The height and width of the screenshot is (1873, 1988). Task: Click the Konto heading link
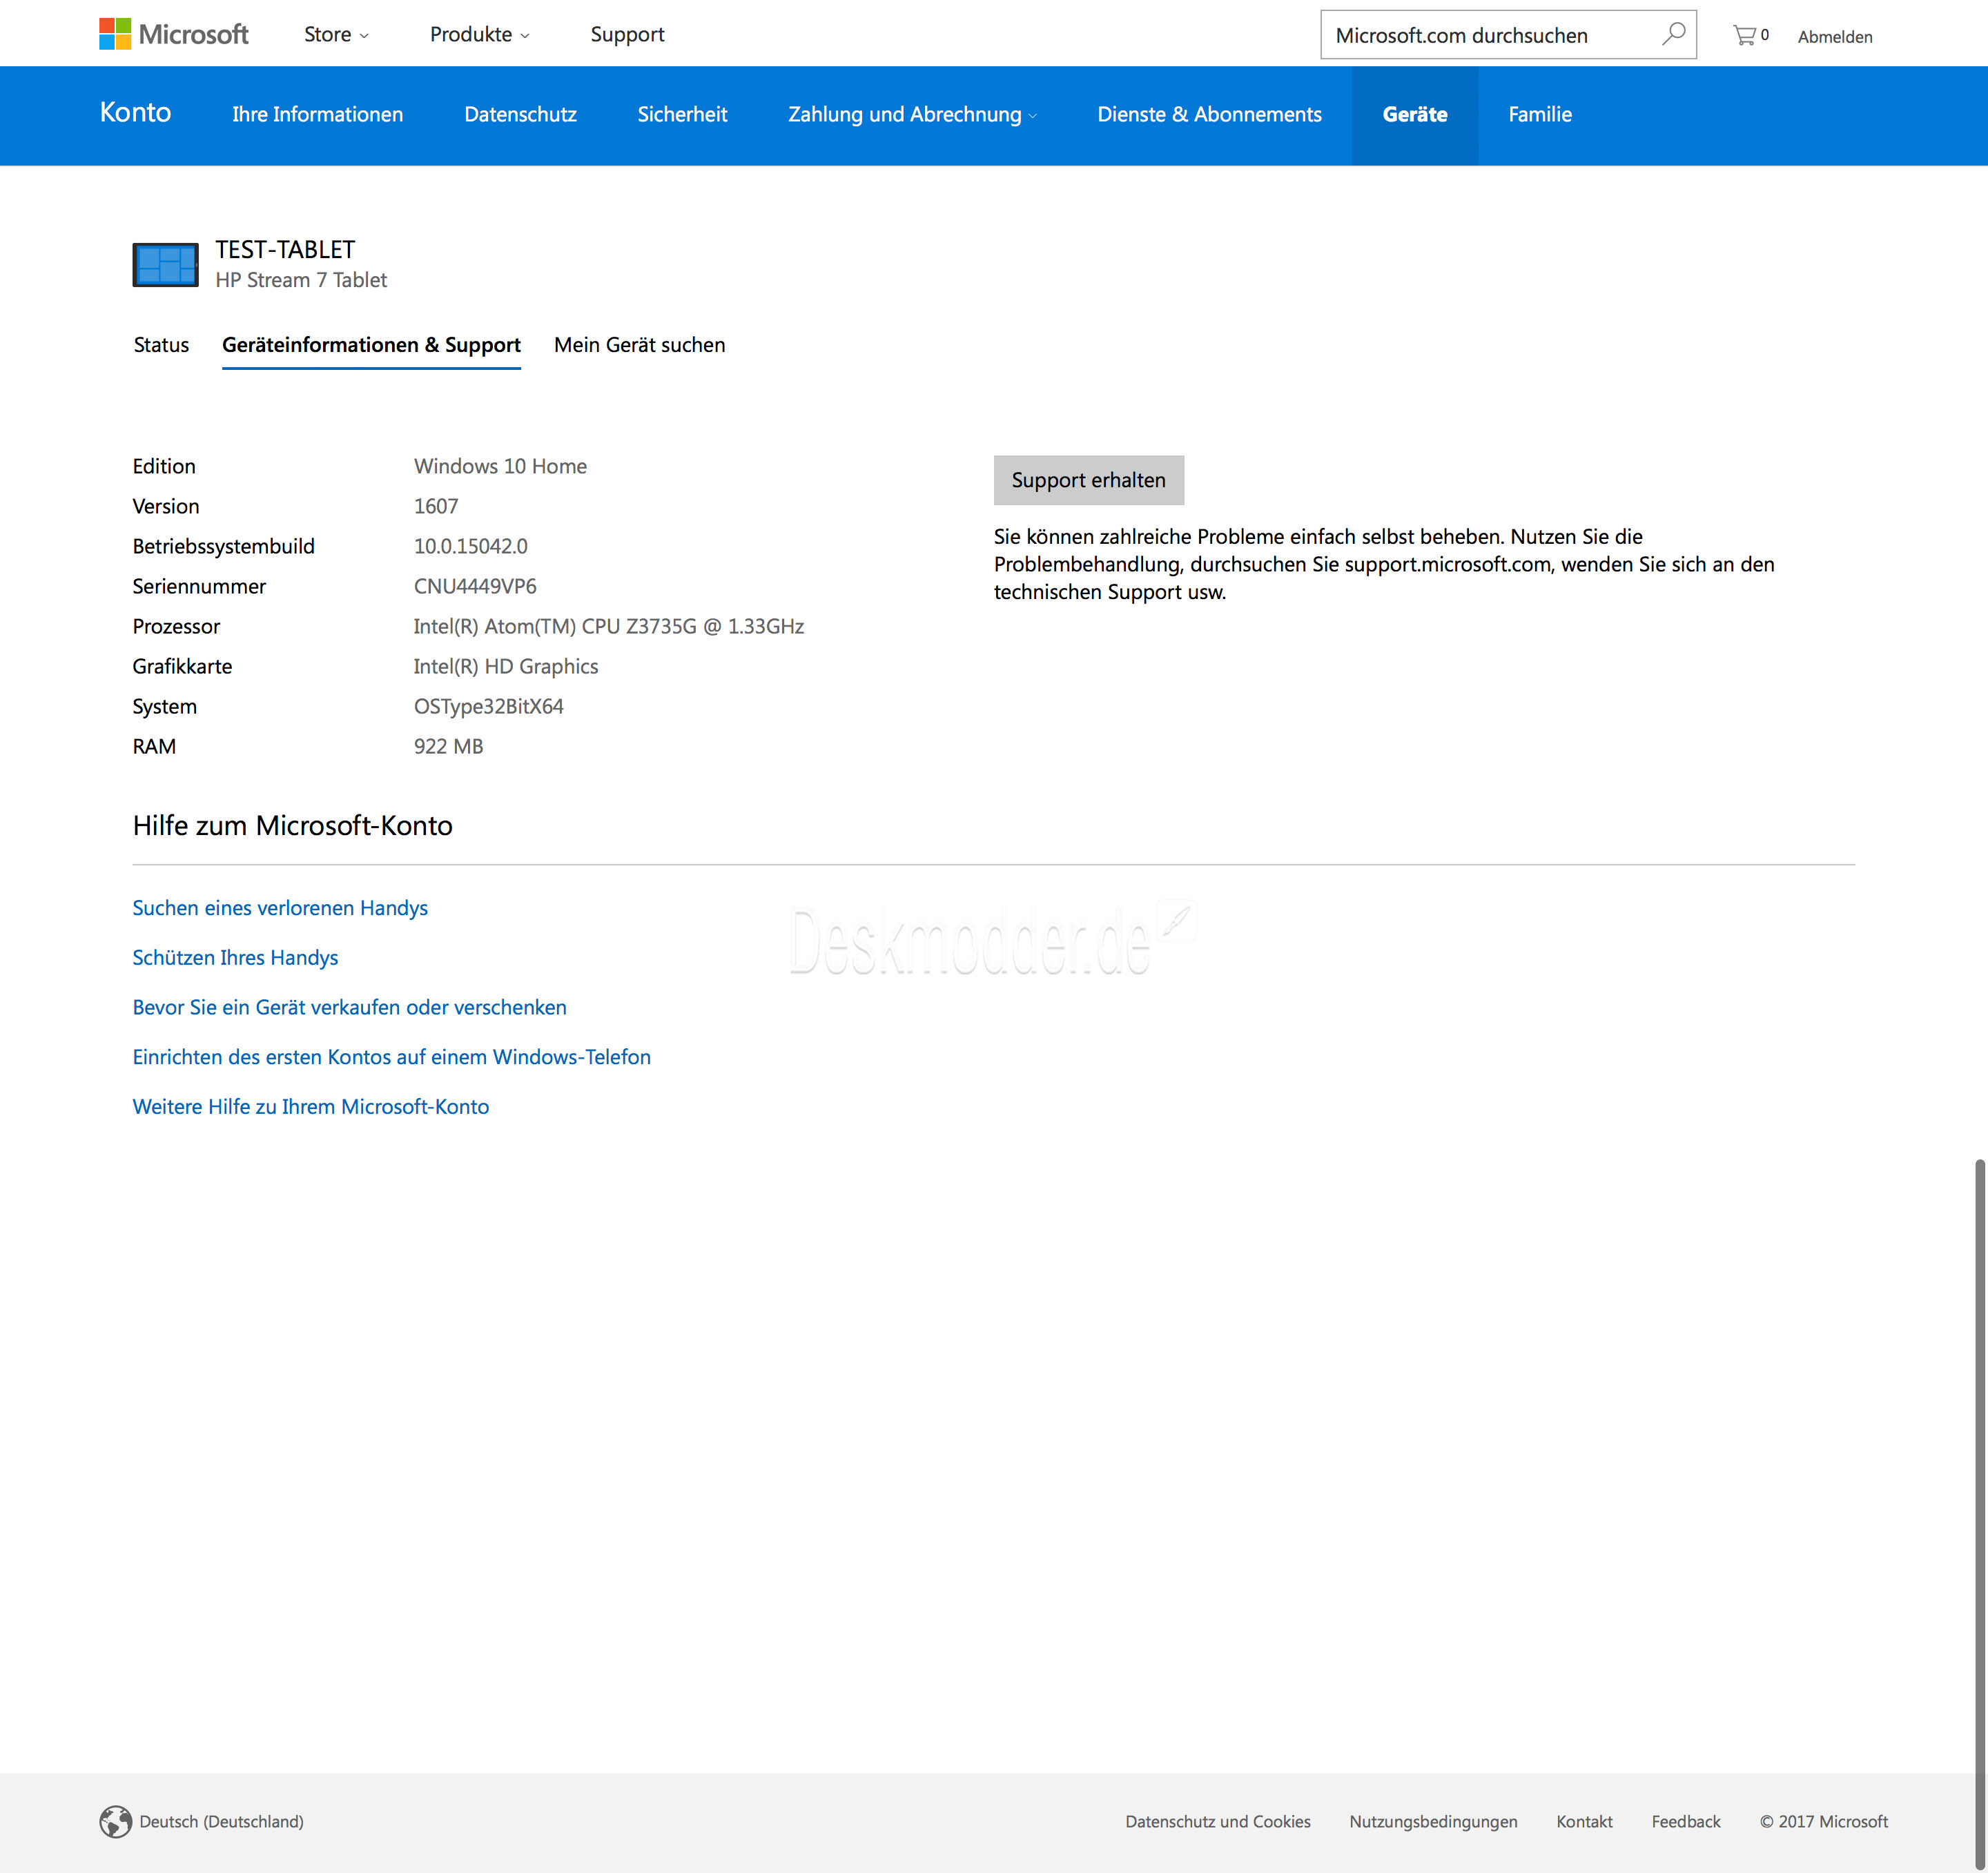coord(135,112)
